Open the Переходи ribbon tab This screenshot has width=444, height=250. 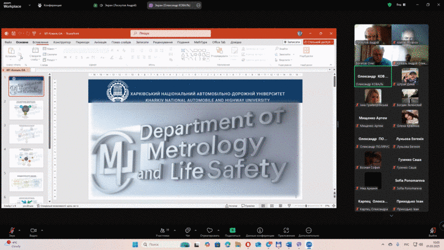point(82,42)
